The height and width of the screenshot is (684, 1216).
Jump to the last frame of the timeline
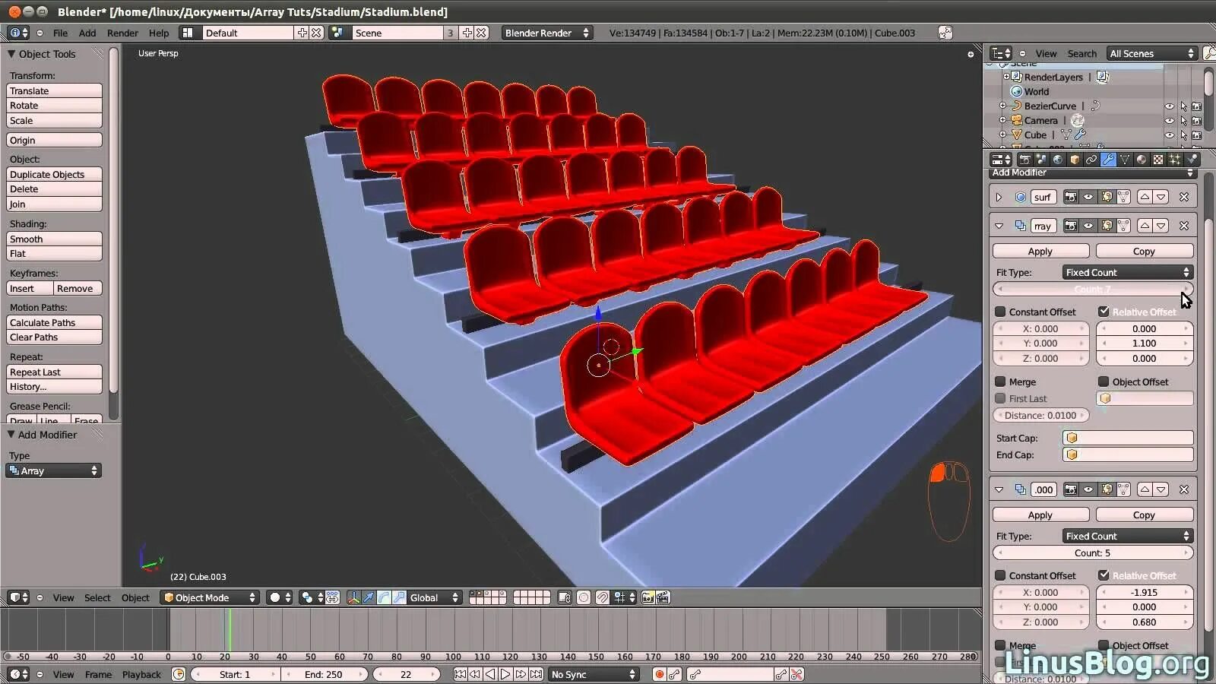click(536, 674)
